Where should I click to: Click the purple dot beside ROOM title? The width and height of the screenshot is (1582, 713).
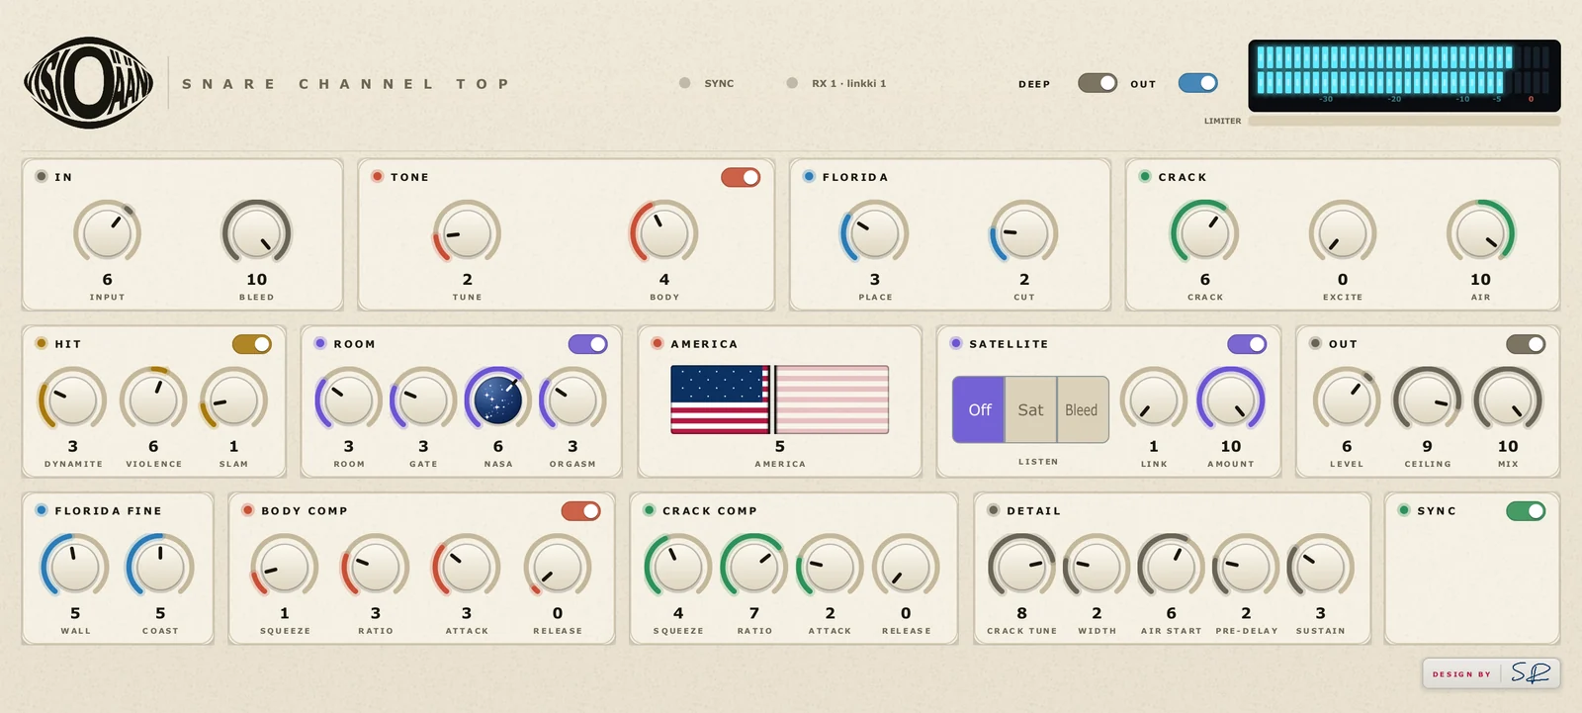click(320, 343)
